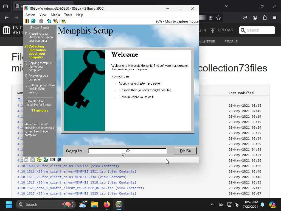Screen dimensions: 281x211
Task: Switch to Firefox in taskbar
Action: click(x=107, y=204)
